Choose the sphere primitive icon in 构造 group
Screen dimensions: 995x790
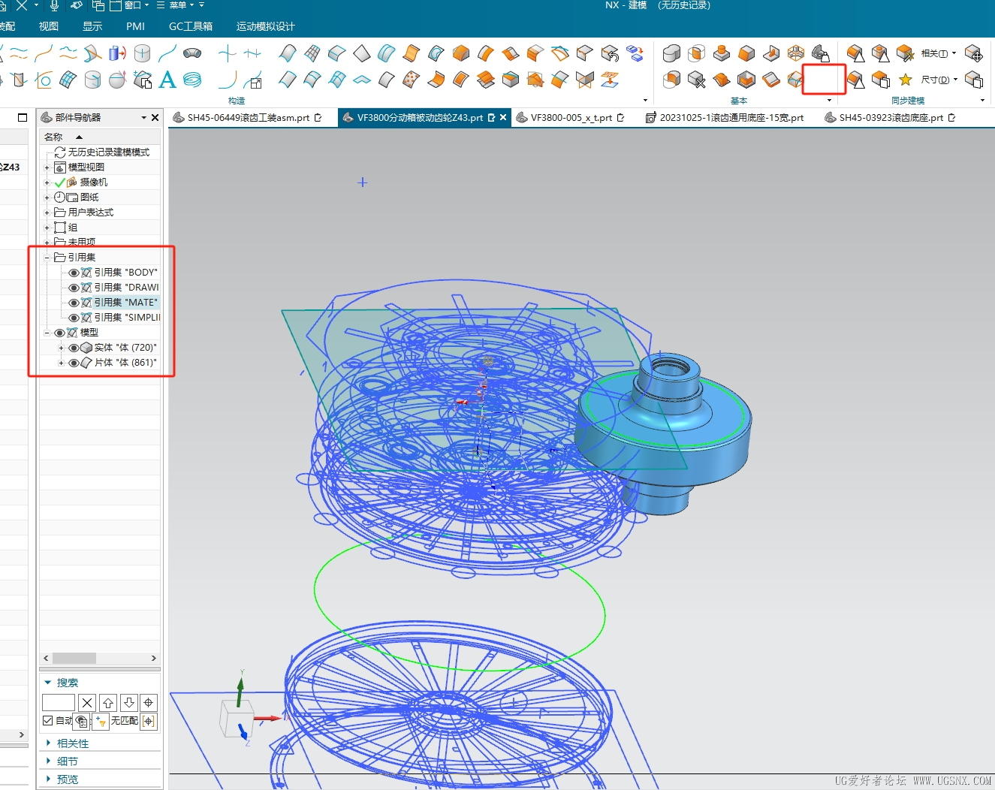pos(117,80)
